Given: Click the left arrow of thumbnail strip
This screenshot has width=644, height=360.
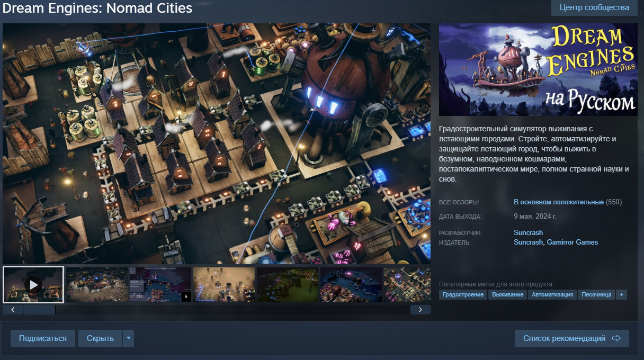Looking at the screenshot, I should pos(13,310).
